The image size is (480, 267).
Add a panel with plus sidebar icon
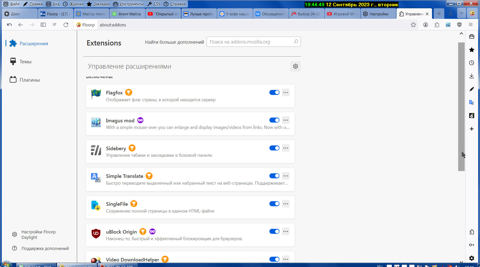[x=472, y=129]
